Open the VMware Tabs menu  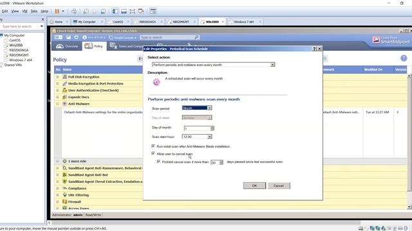click(x=34, y=12)
